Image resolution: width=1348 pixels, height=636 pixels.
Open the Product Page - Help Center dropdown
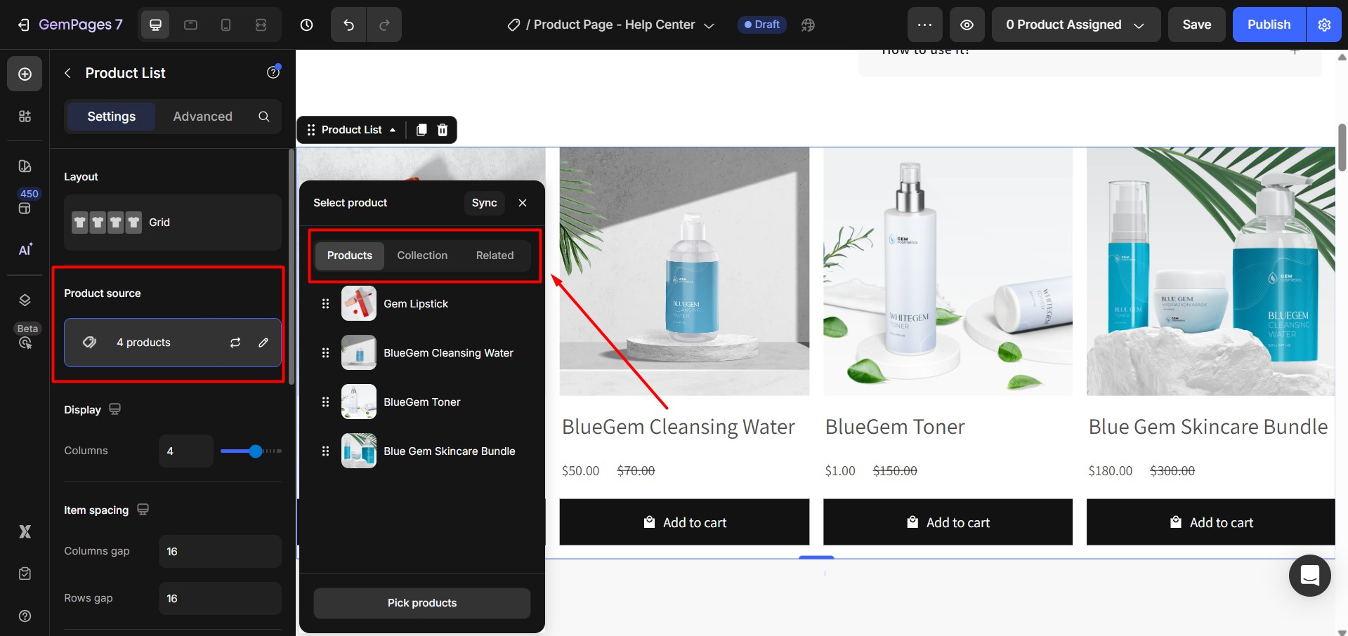709,25
